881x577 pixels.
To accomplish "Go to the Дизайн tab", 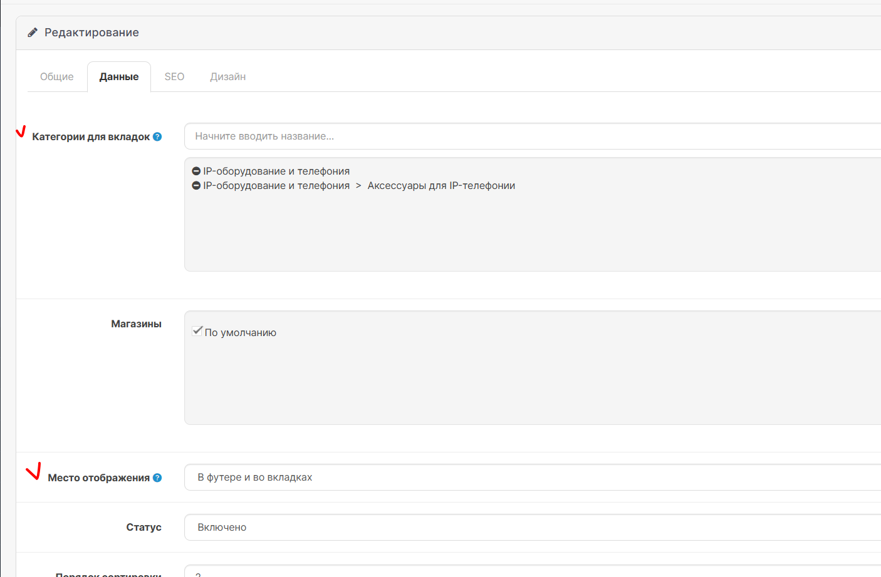I will [227, 76].
